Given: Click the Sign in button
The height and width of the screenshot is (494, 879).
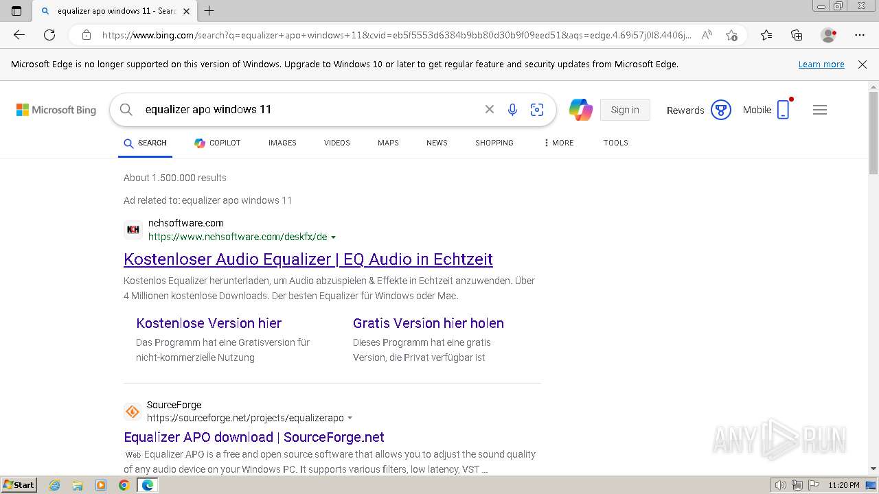Looking at the screenshot, I should click(x=625, y=110).
